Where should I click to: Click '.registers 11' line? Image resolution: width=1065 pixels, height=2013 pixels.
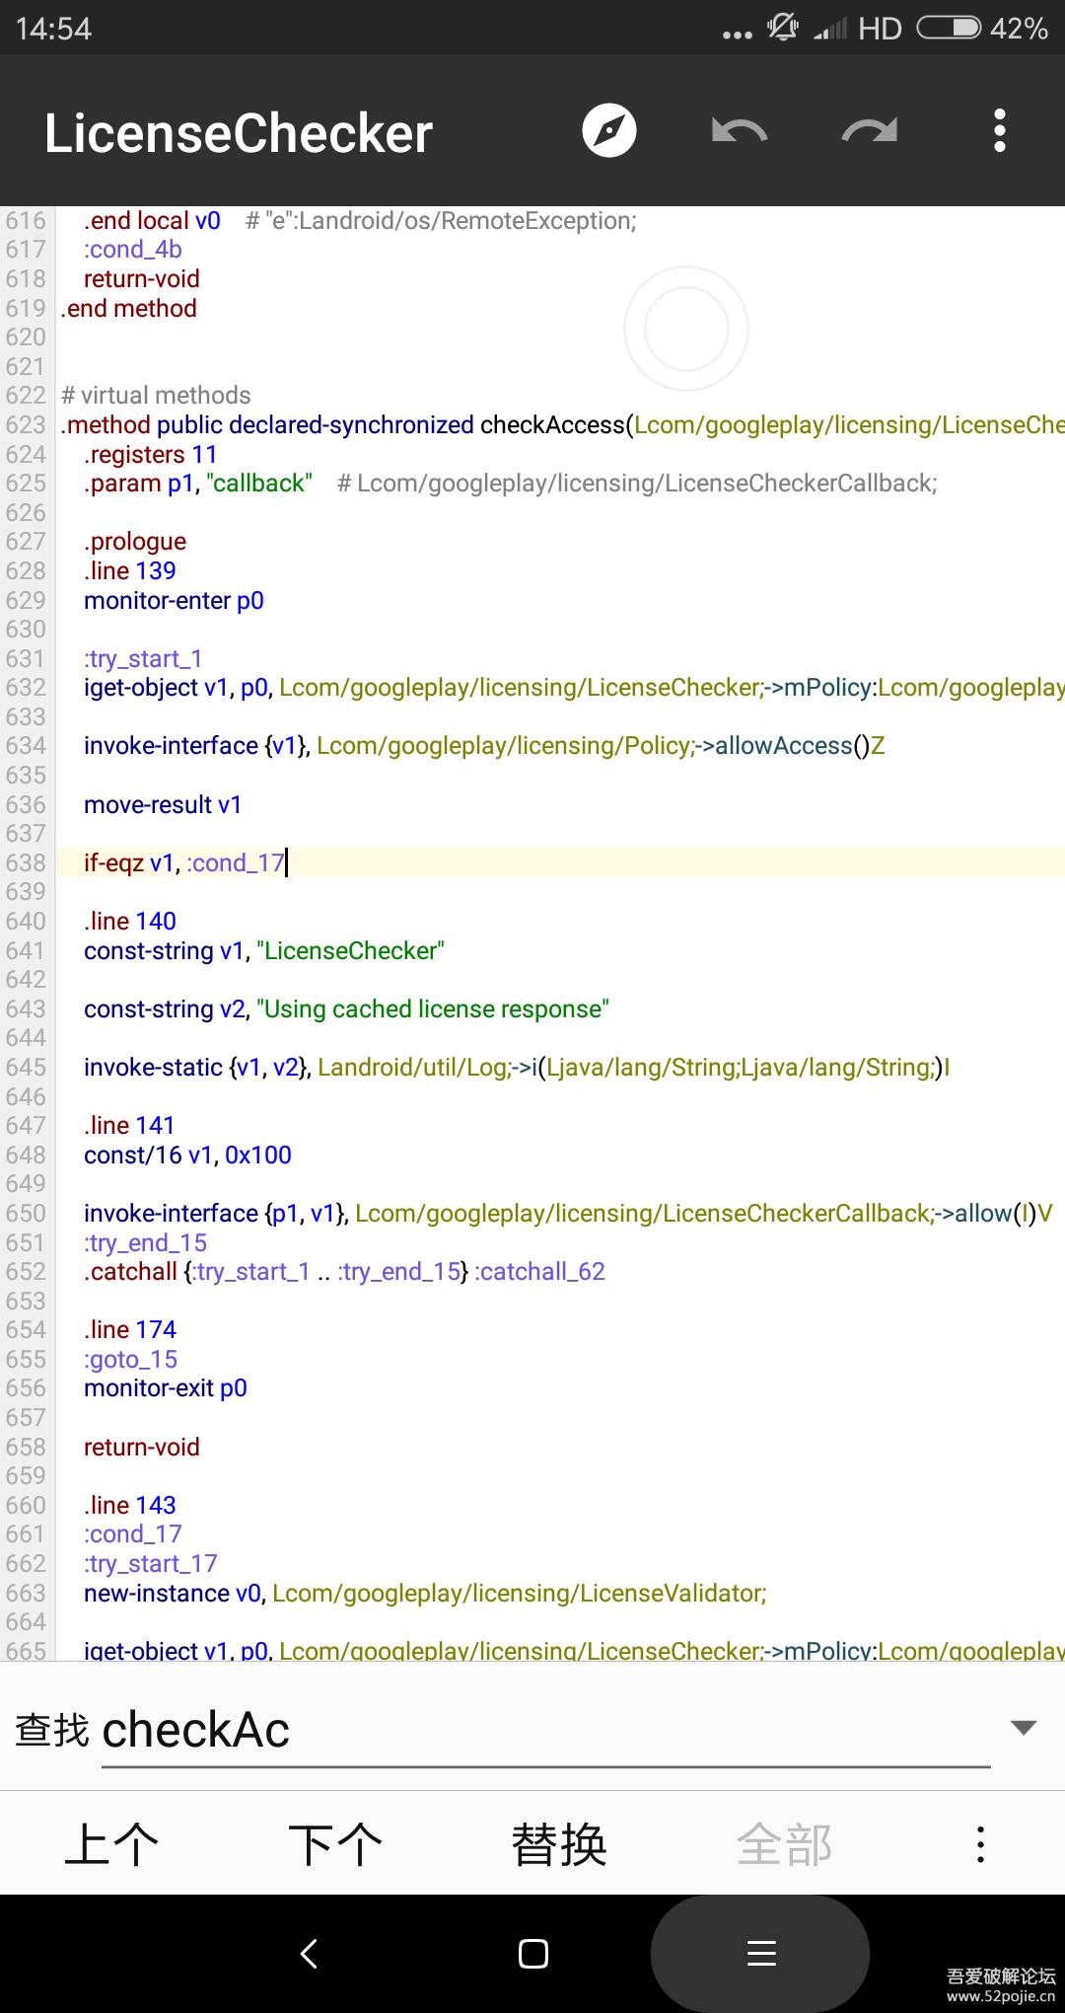(x=150, y=454)
